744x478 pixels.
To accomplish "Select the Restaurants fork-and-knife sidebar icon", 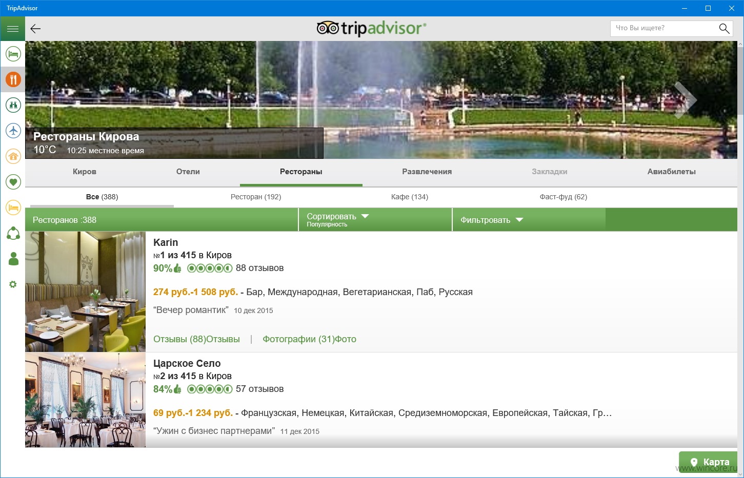I will pyautogui.click(x=13, y=79).
